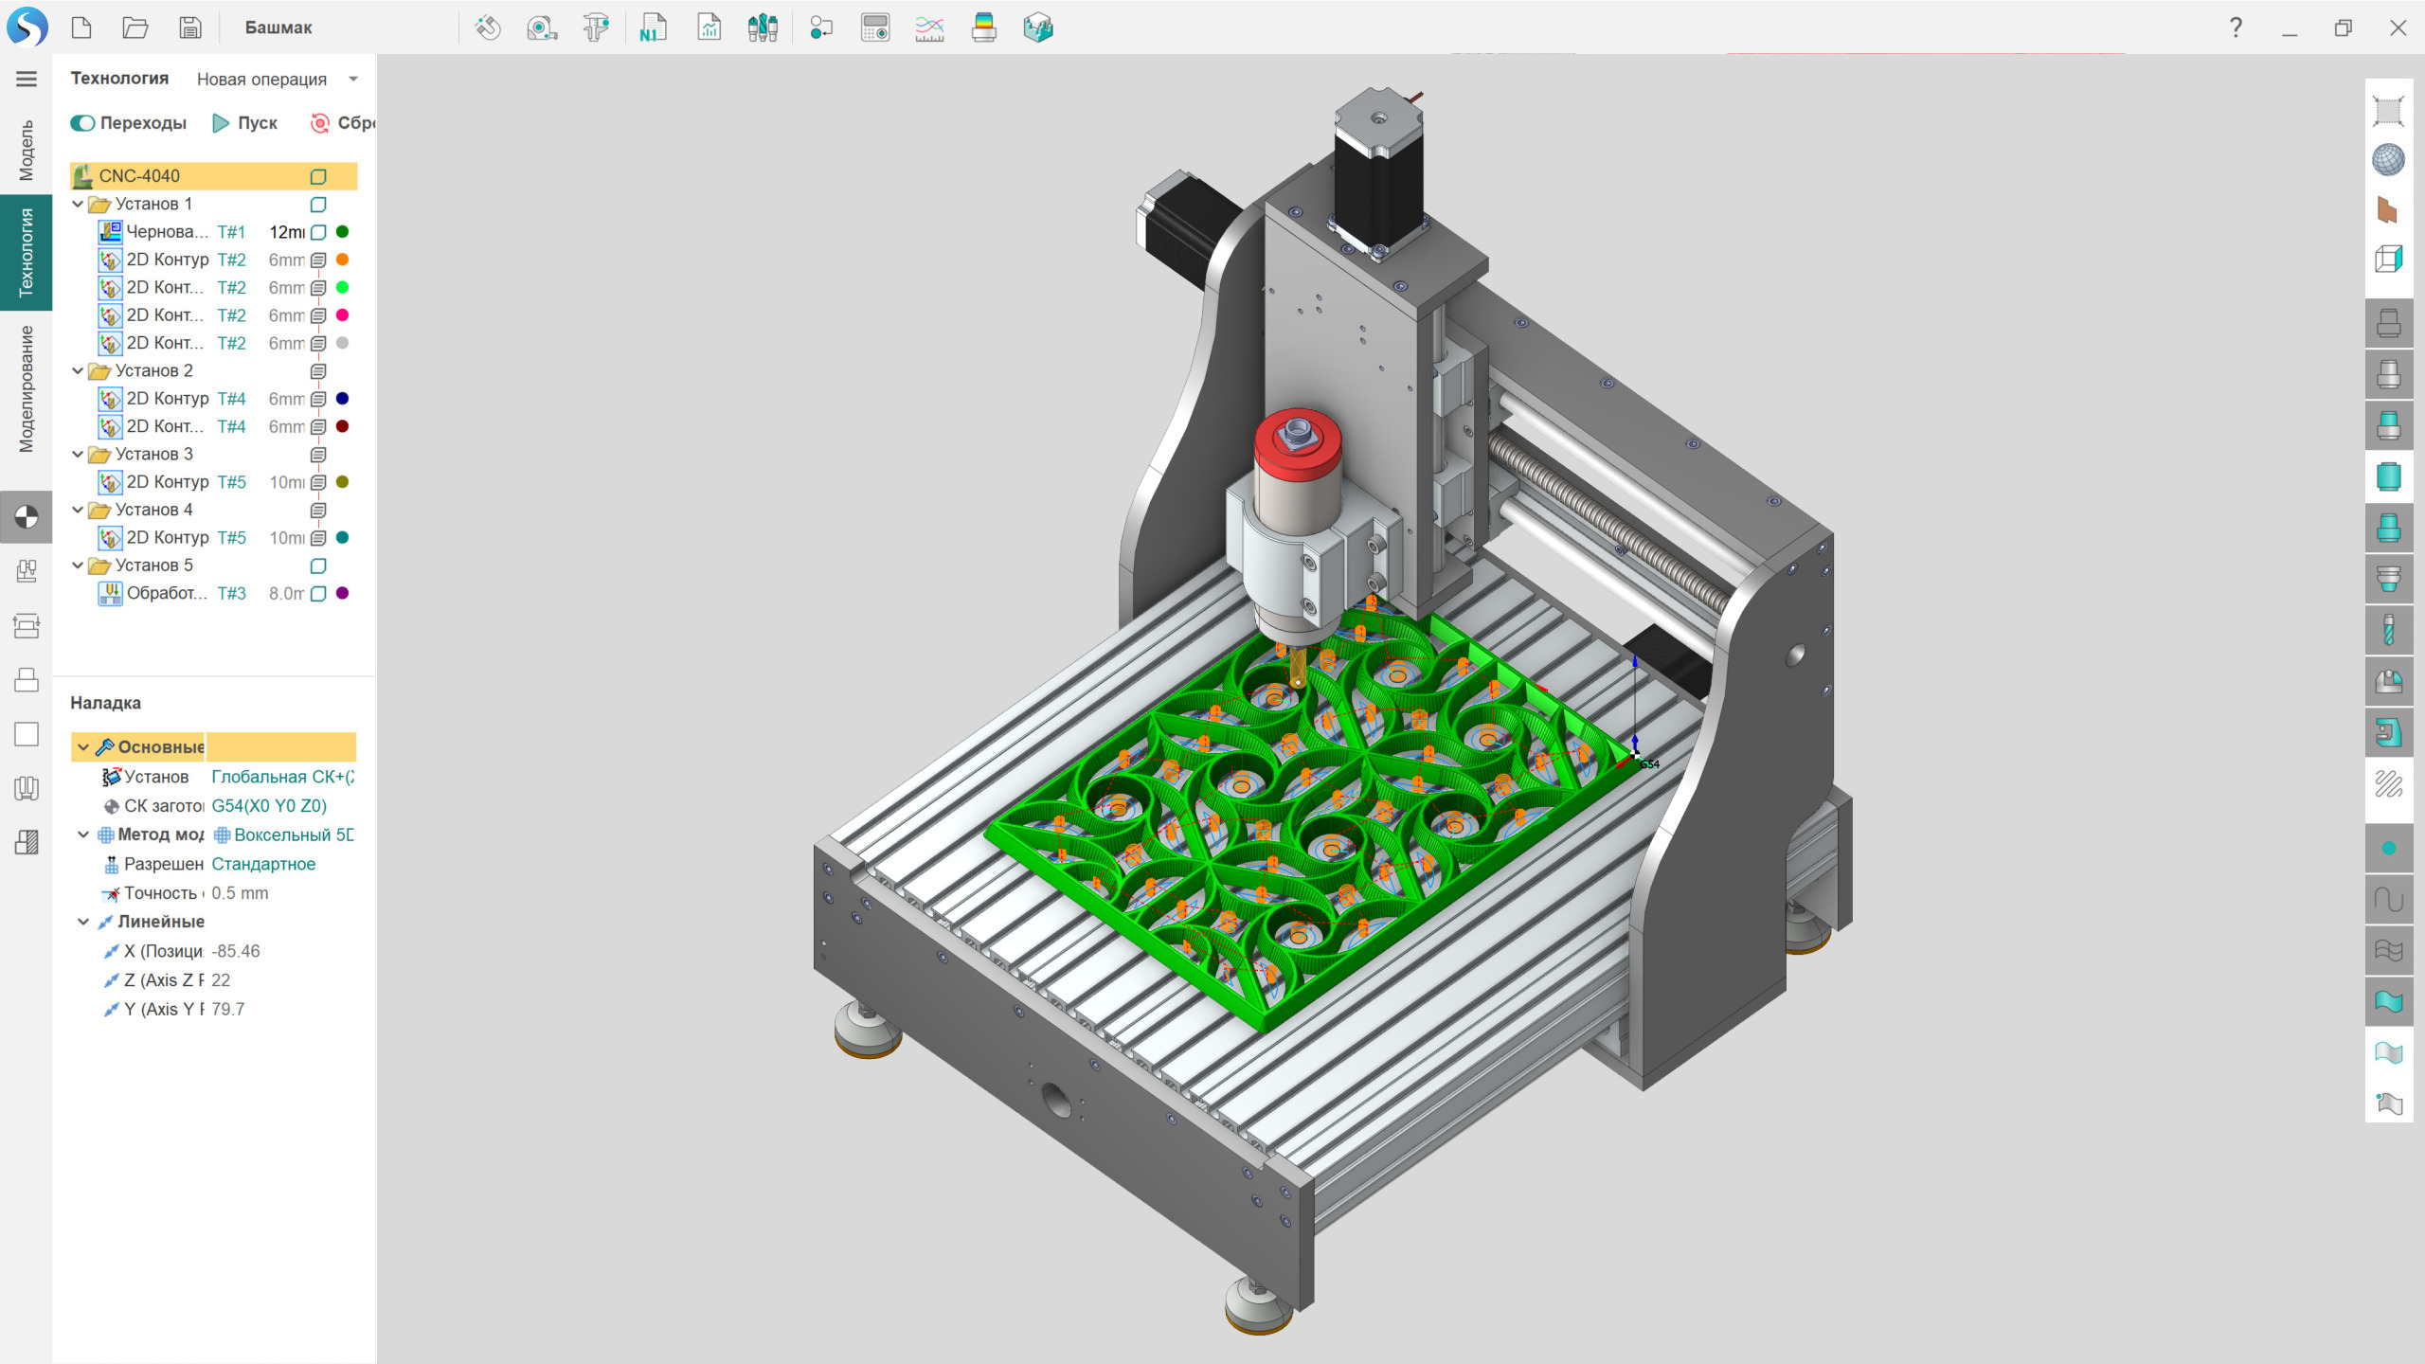Click the X position value -85.46 field
The height and width of the screenshot is (1364, 2425).
[x=236, y=951]
